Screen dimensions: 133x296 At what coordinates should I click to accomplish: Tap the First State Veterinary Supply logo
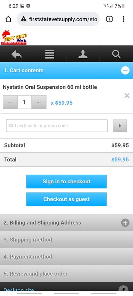click(x=14, y=37)
